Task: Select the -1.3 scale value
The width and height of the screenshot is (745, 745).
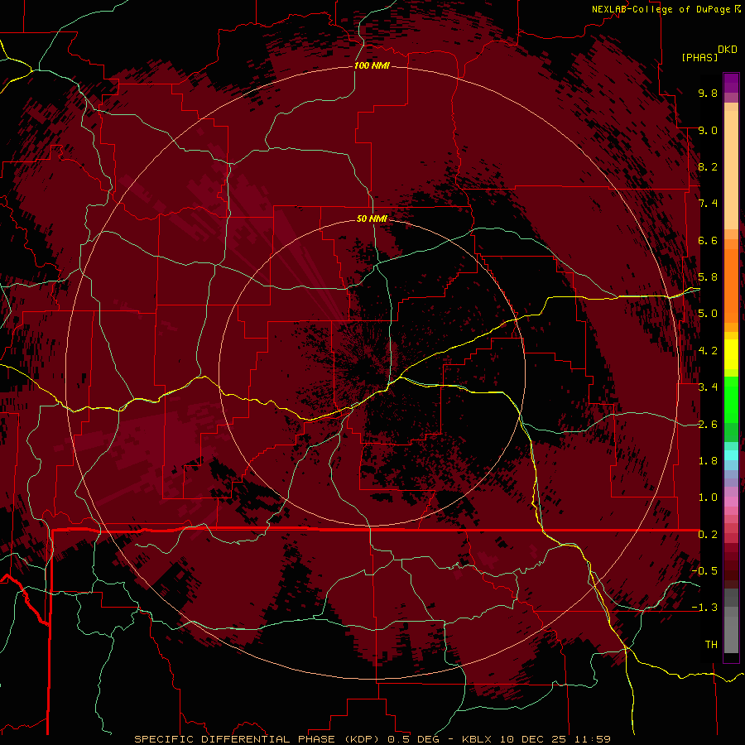Action: [704, 608]
